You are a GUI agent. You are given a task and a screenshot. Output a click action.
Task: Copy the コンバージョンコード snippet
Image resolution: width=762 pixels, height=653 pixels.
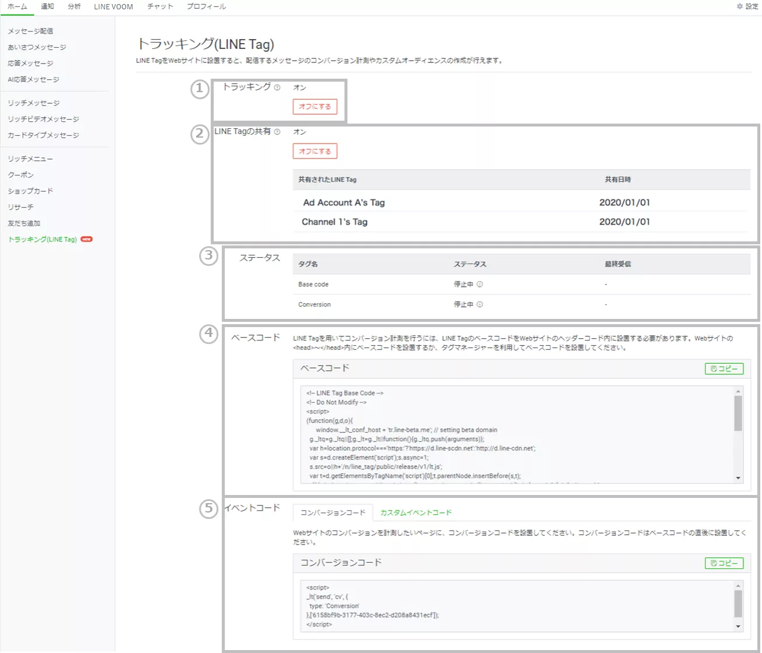(x=724, y=563)
